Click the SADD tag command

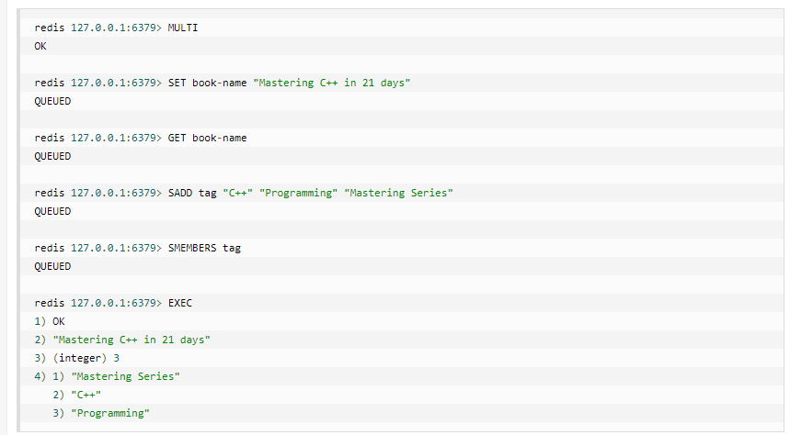(x=192, y=193)
